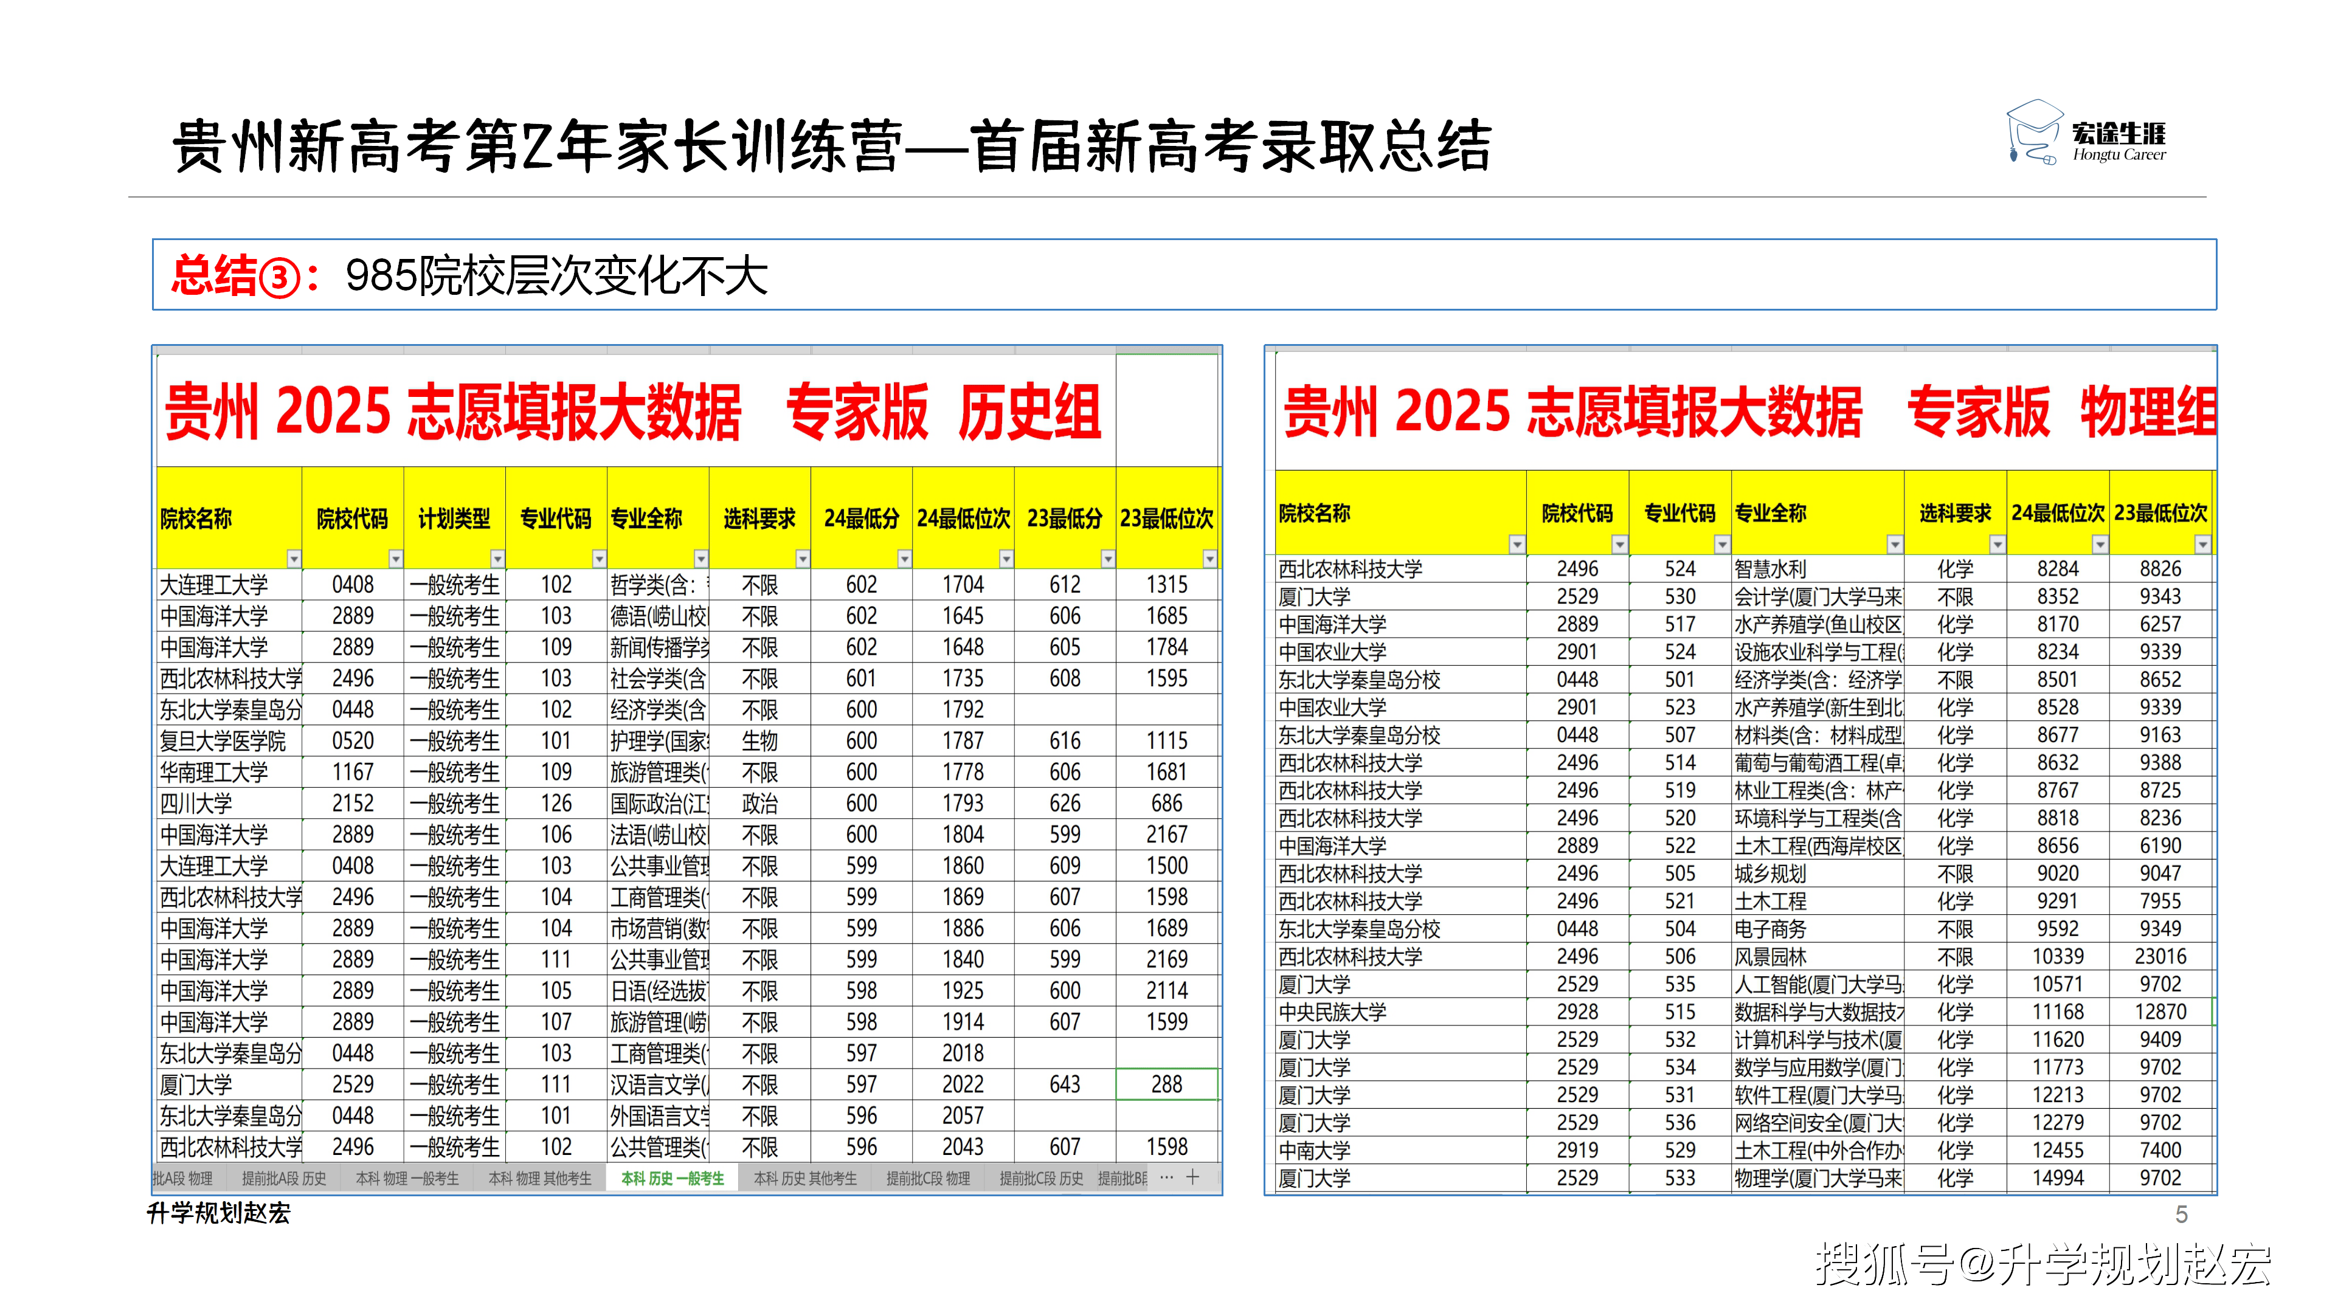Click the 院校代码 cell 2928
Image resolution: width=2335 pixels, height=1313 pixels.
[1578, 1012]
